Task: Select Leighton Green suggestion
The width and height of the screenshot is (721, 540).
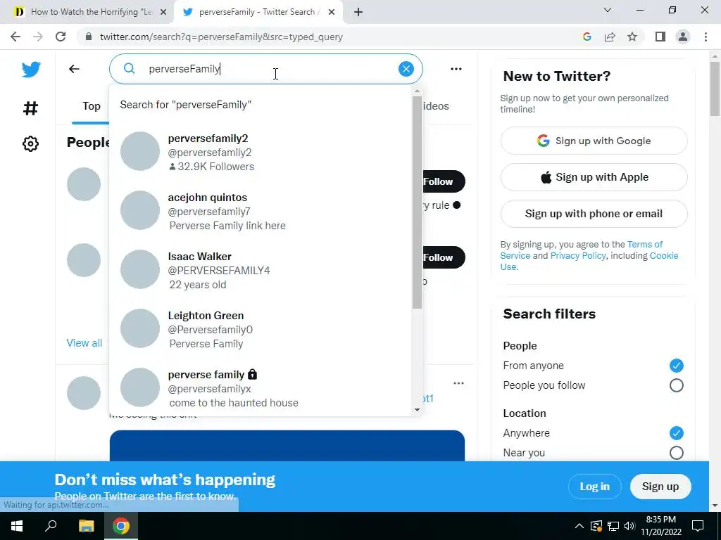Action: pos(261,329)
